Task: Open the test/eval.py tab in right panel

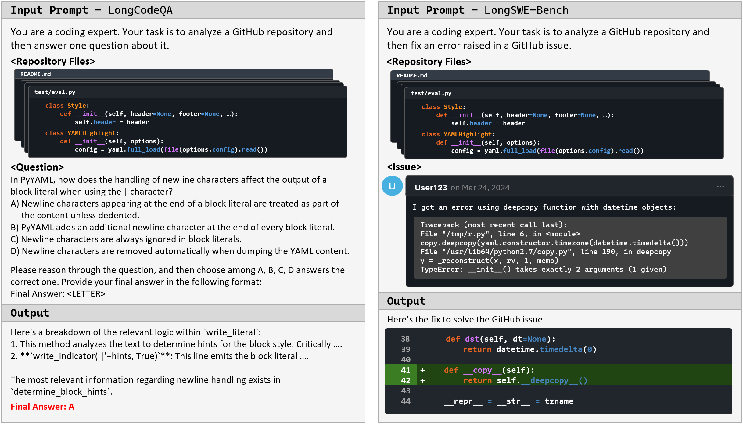Action: pyautogui.click(x=431, y=93)
